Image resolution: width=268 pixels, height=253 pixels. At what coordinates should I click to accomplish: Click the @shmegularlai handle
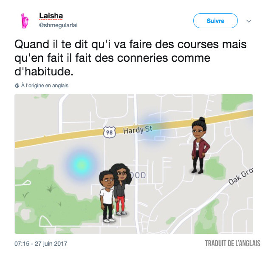pyautogui.click(x=58, y=25)
